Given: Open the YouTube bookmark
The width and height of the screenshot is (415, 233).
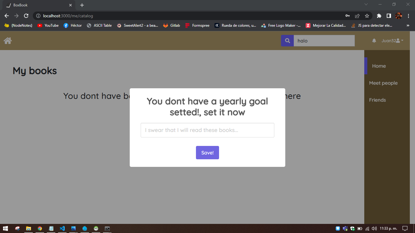Looking at the screenshot, I should tap(48, 25).
